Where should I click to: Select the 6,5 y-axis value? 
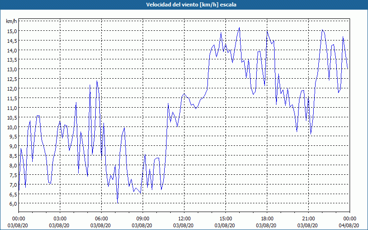pyautogui.click(x=12, y=194)
